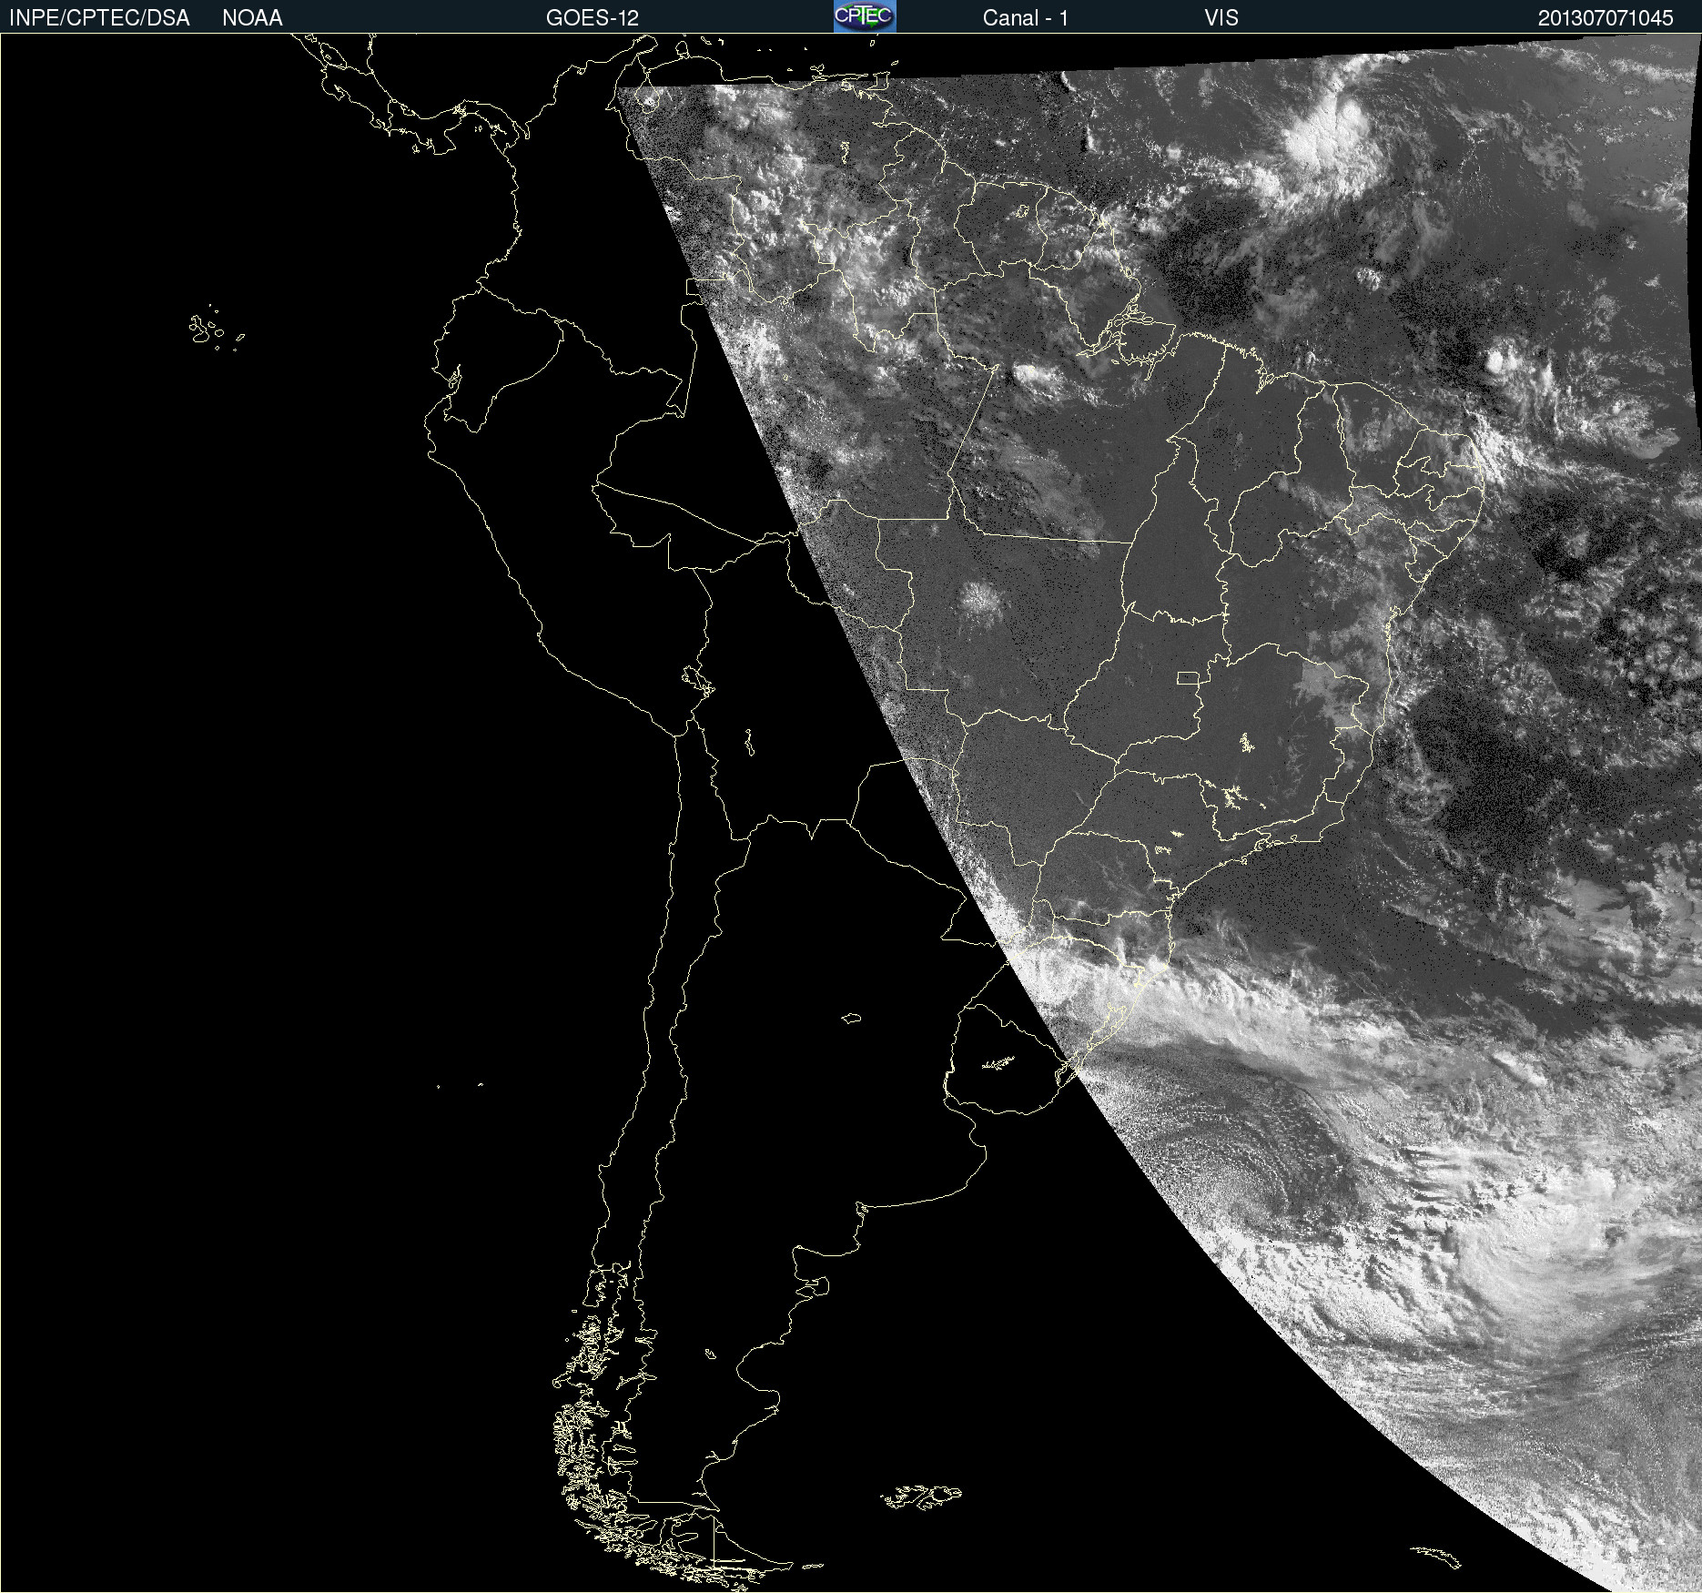1702x1593 pixels.
Task: Click the GOES-12 satellite label
Action: pos(593,18)
